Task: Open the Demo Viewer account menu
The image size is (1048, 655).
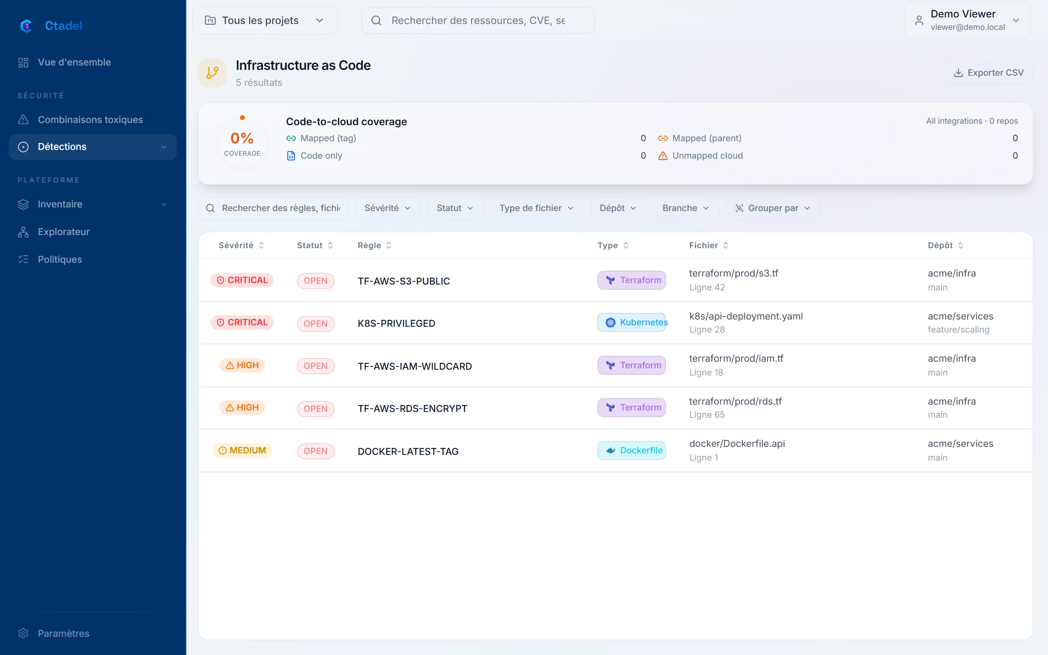Action: [x=966, y=20]
